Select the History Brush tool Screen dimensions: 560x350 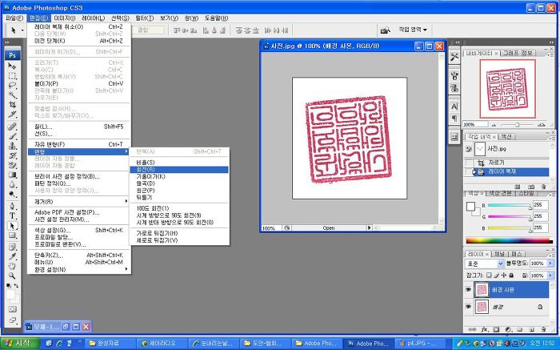point(12,155)
